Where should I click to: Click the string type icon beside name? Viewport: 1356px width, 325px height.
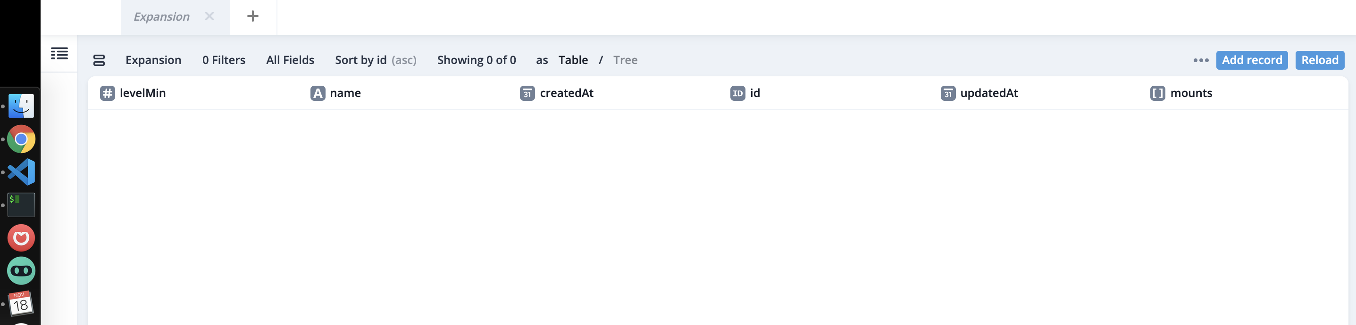pyautogui.click(x=317, y=93)
